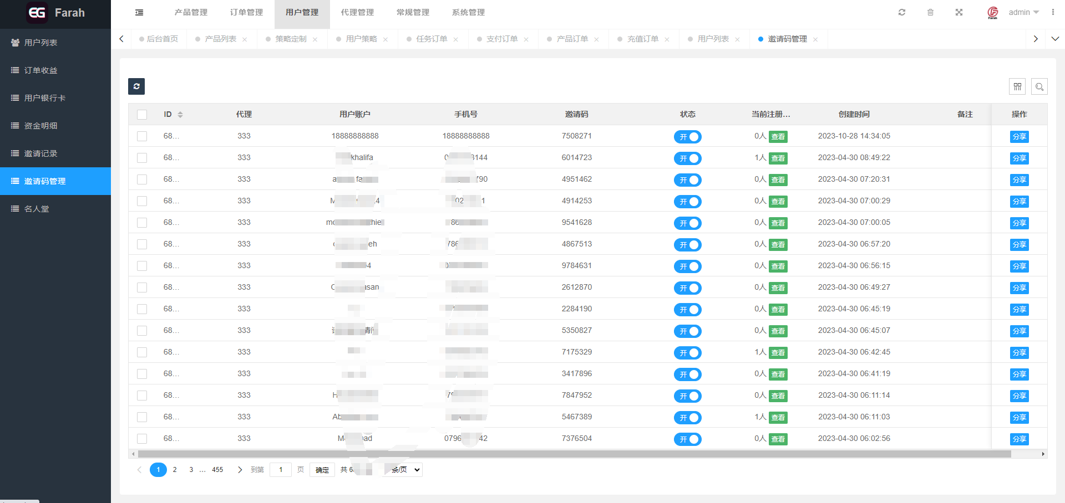Expand the per-page rows dropdown
This screenshot has height=503, width=1065.
403,470
